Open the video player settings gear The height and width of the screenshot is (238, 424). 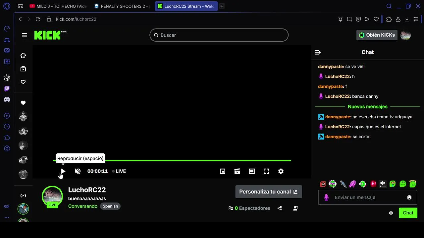[281, 171]
